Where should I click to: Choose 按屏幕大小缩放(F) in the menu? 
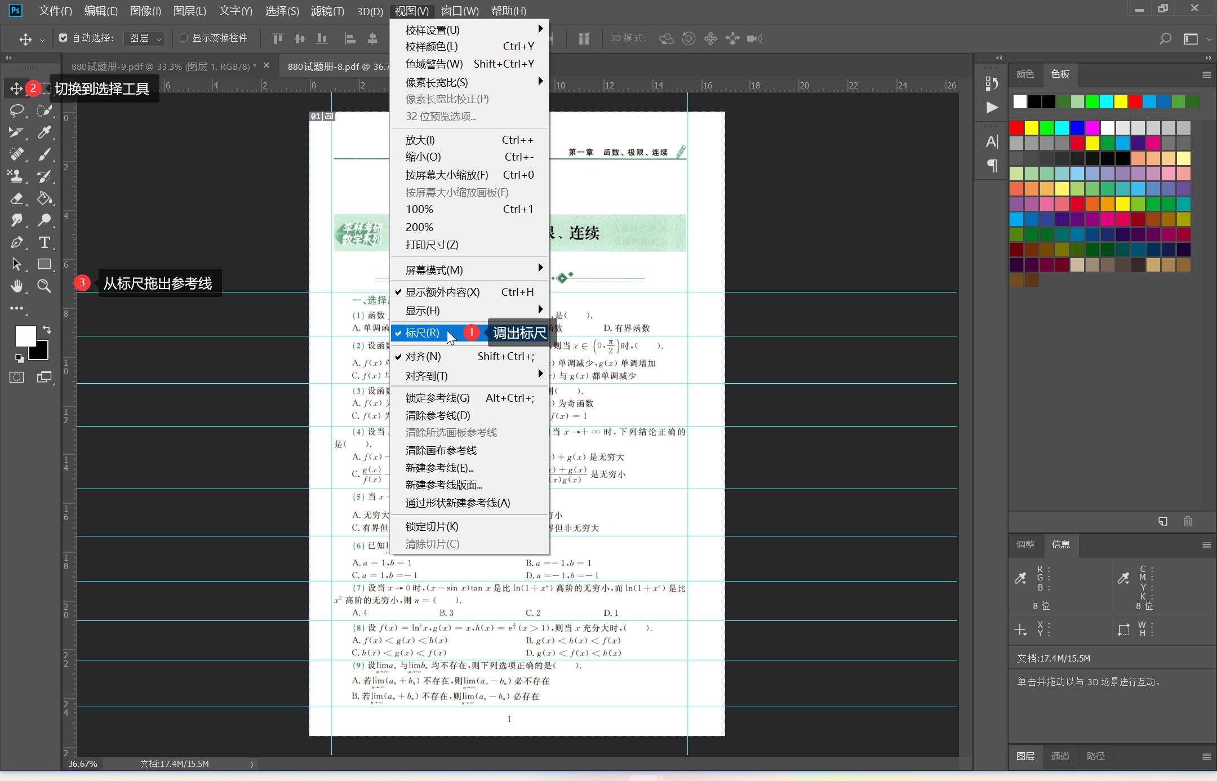point(446,175)
